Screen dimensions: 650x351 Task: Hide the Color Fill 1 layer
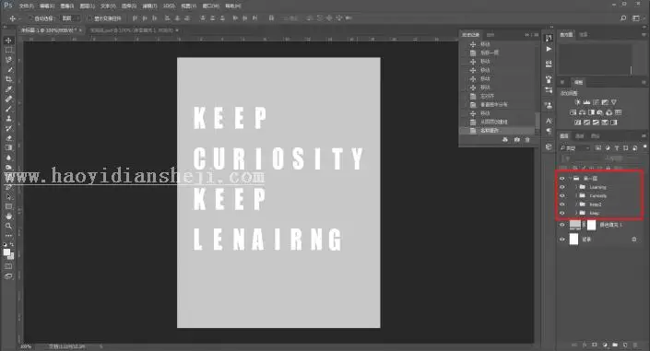[562, 225]
